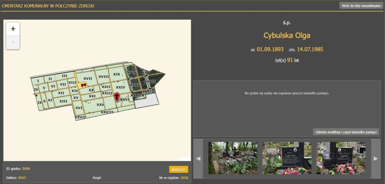Return via 'Wróć do listy wyszukiwania'
385x184 pixels.
[x=361, y=6]
